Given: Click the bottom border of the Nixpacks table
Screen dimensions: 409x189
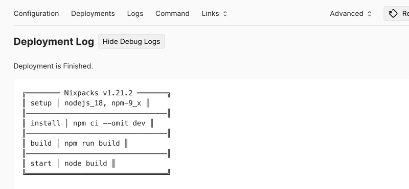Looking at the screenshot, I should pyautogui.click(x=97, y=172).
